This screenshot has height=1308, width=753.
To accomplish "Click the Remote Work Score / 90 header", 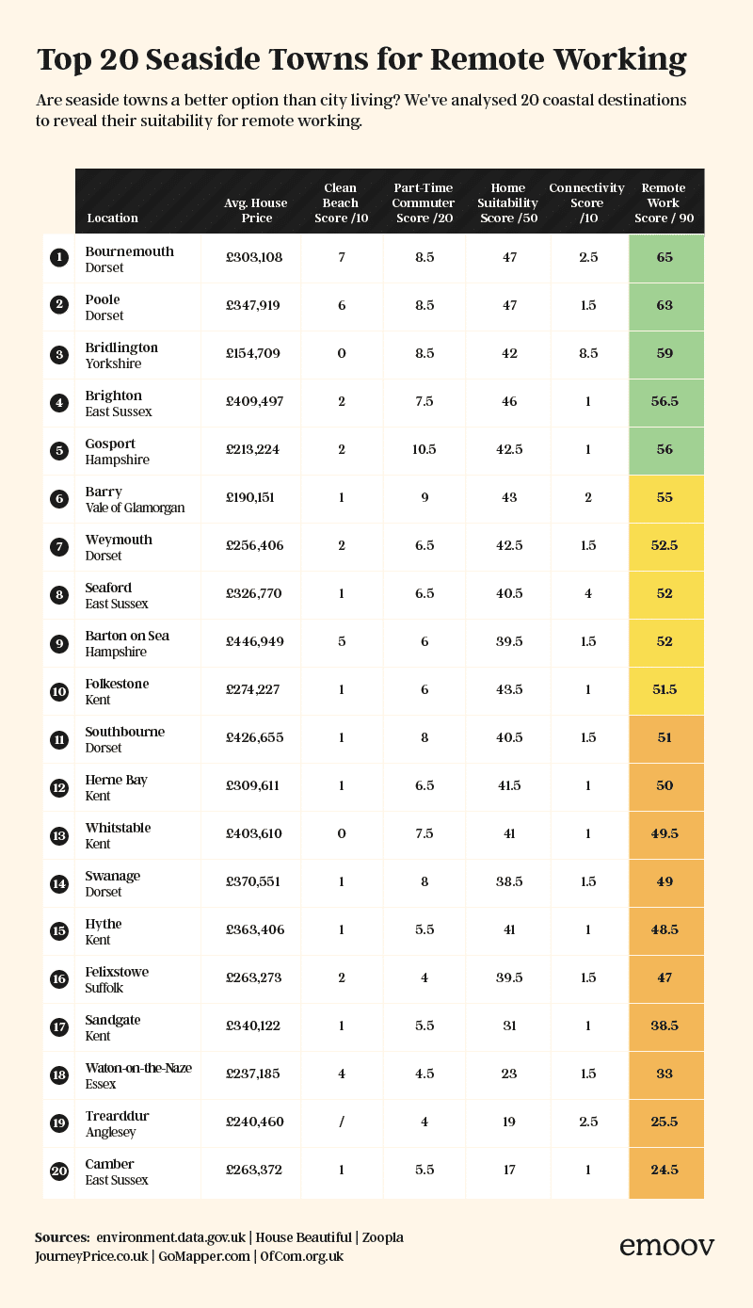I will (x=665, y=202).
